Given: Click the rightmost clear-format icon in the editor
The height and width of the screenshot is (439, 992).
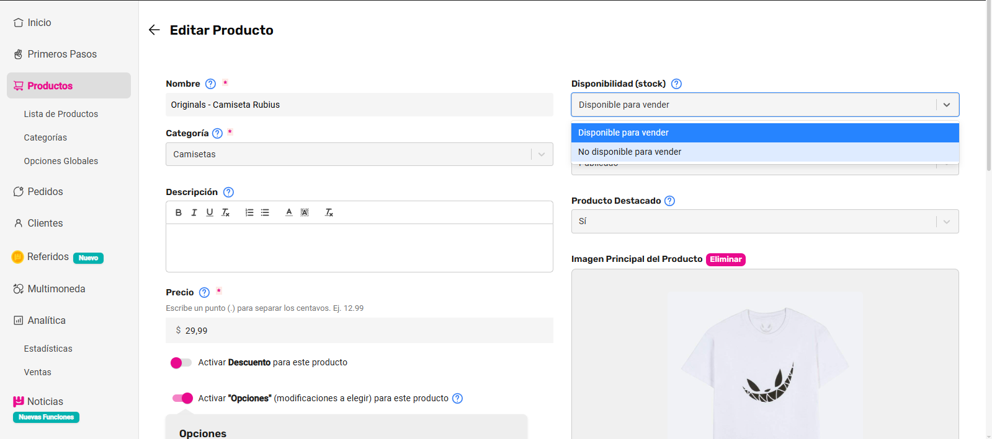Looking at the screenshot, I should [329, 212].
